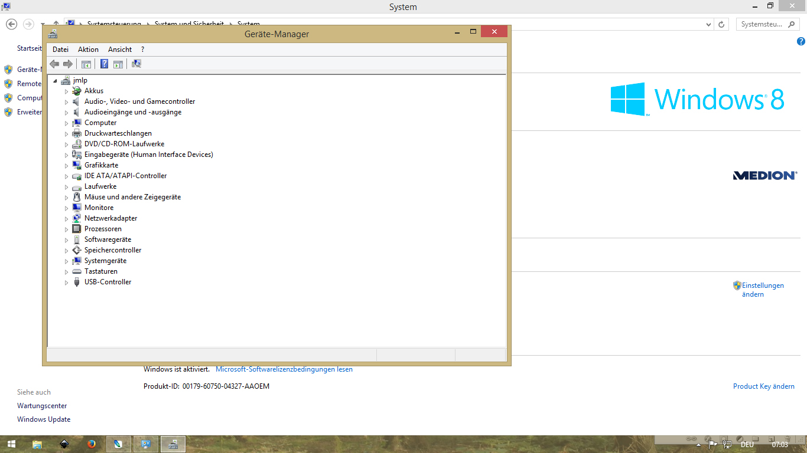
Task: Open the Action Center flag in system tray
Action: coord(712,444)
